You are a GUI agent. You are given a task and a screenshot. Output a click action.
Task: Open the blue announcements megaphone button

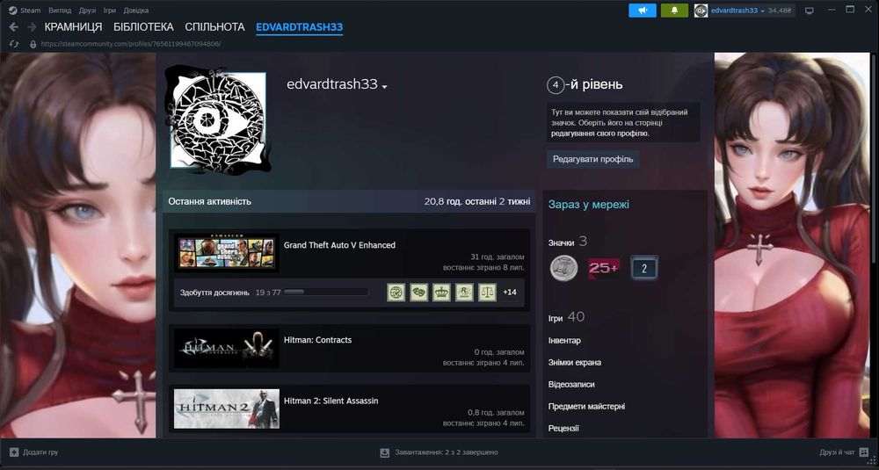point(643,10)
